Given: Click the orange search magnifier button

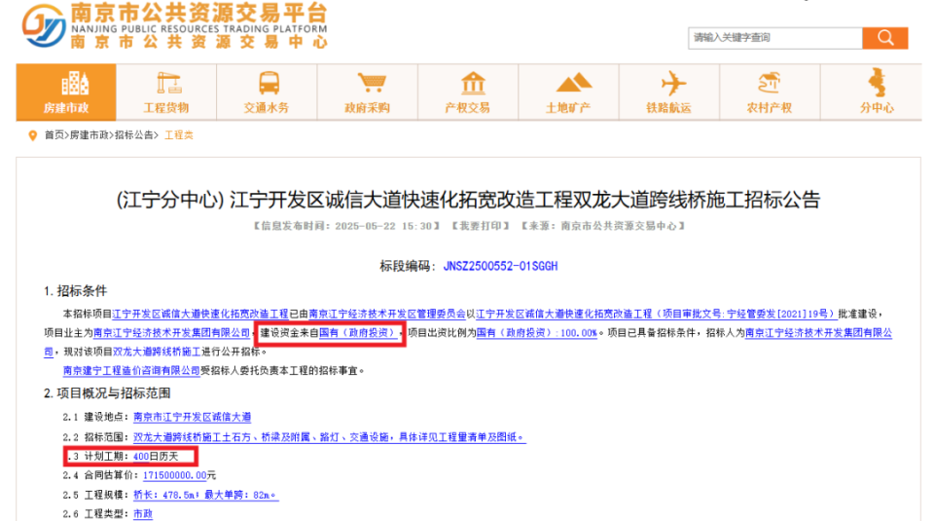Looking at the screenshot, I should click(885, 38).
